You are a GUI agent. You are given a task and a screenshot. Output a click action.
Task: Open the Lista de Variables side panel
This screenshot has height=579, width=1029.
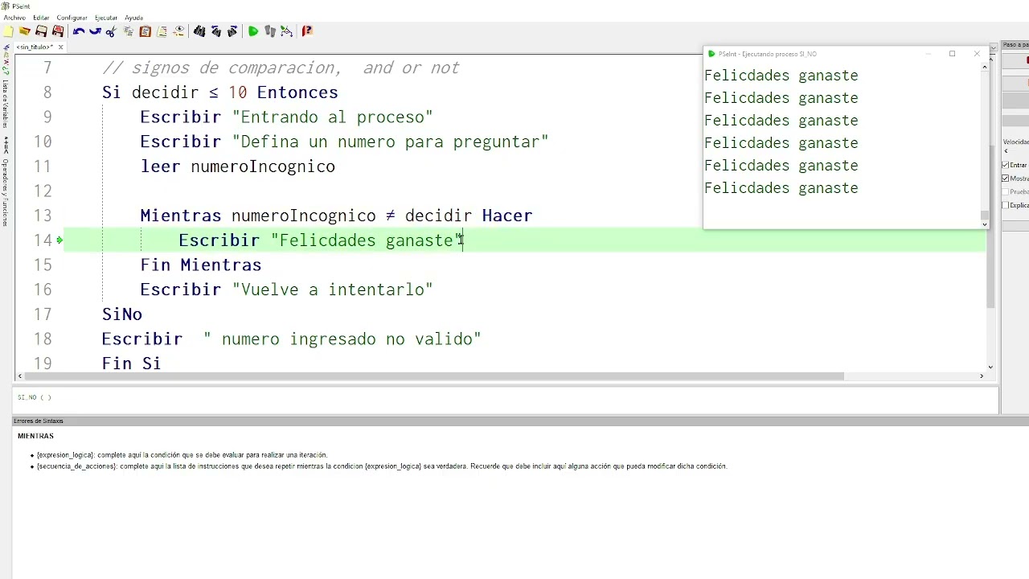(5, 103)
